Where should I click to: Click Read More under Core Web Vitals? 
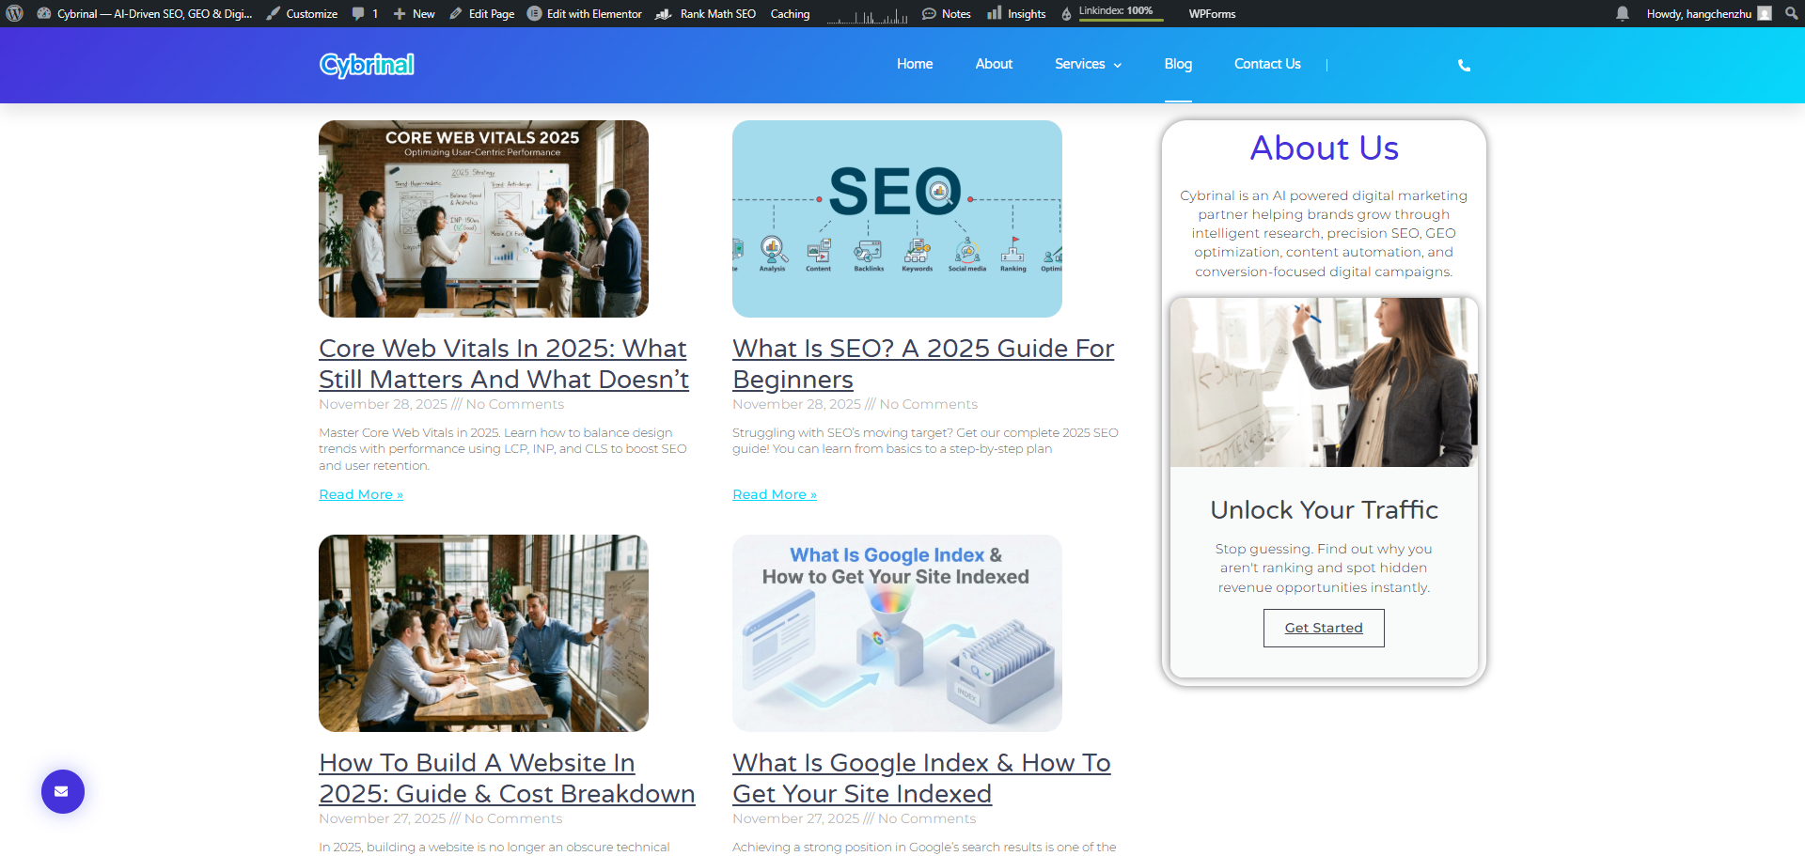(x=361, y=494)
